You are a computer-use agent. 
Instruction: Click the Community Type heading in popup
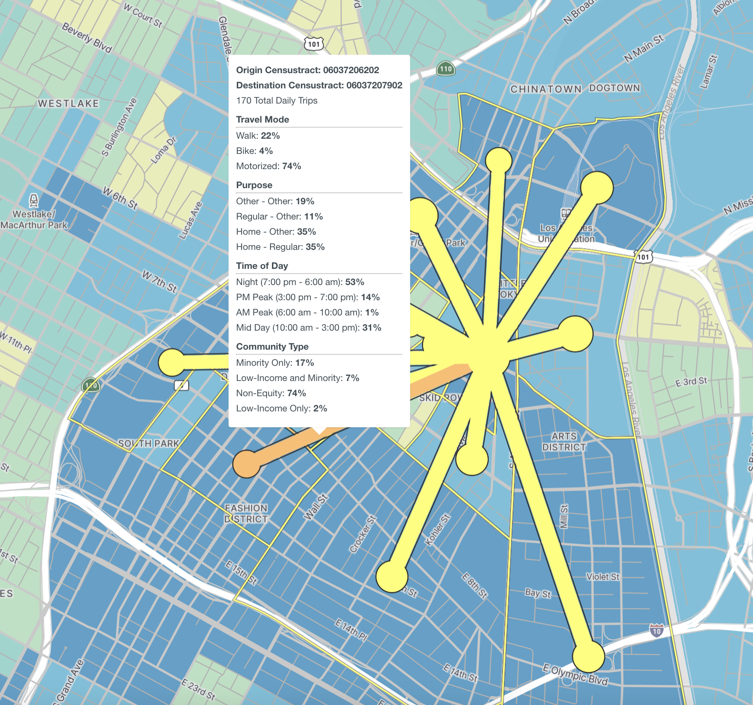click(x=272, y=346)
